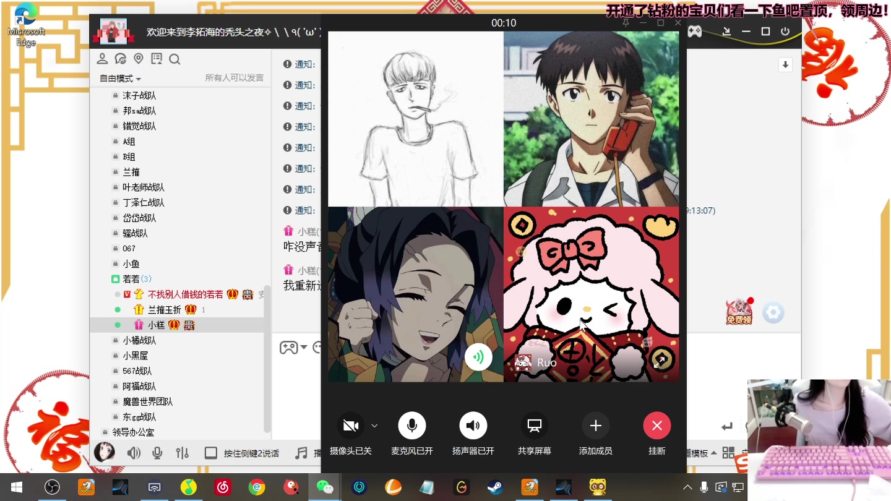
Task: Select the 小橘战队 channel
Action: [x=139, y=341]
